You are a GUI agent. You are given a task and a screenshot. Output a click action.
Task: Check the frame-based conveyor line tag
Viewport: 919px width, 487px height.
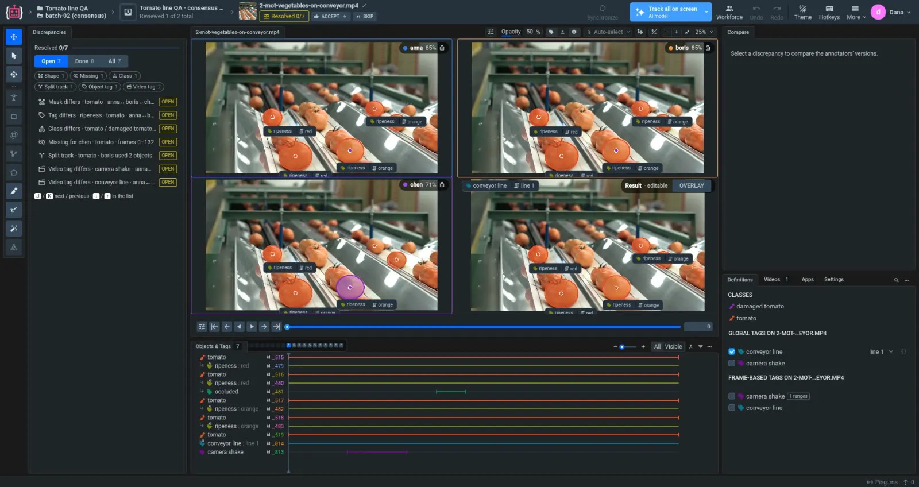point(732,408)
